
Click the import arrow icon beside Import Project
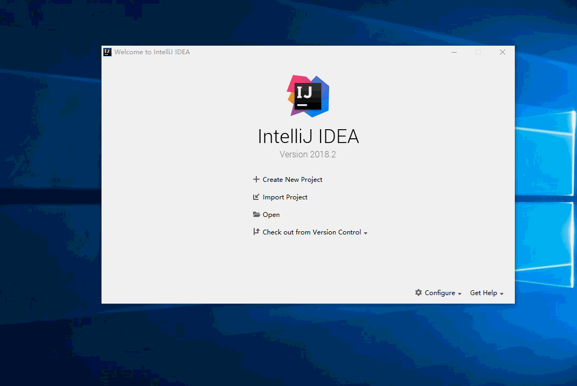256,197
